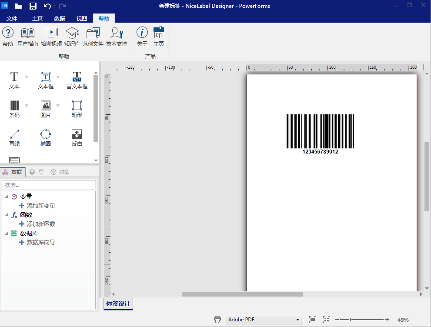
Task: Open the Adobe PDF printer dropdown
Action: click(x=297, y=320)
